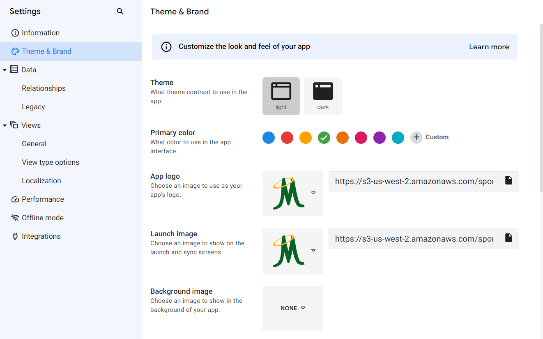Open Offline mode via wifi-off icon
Image resolution: width=543 pixels, height=339 pixels.
[x=15, y=218]
